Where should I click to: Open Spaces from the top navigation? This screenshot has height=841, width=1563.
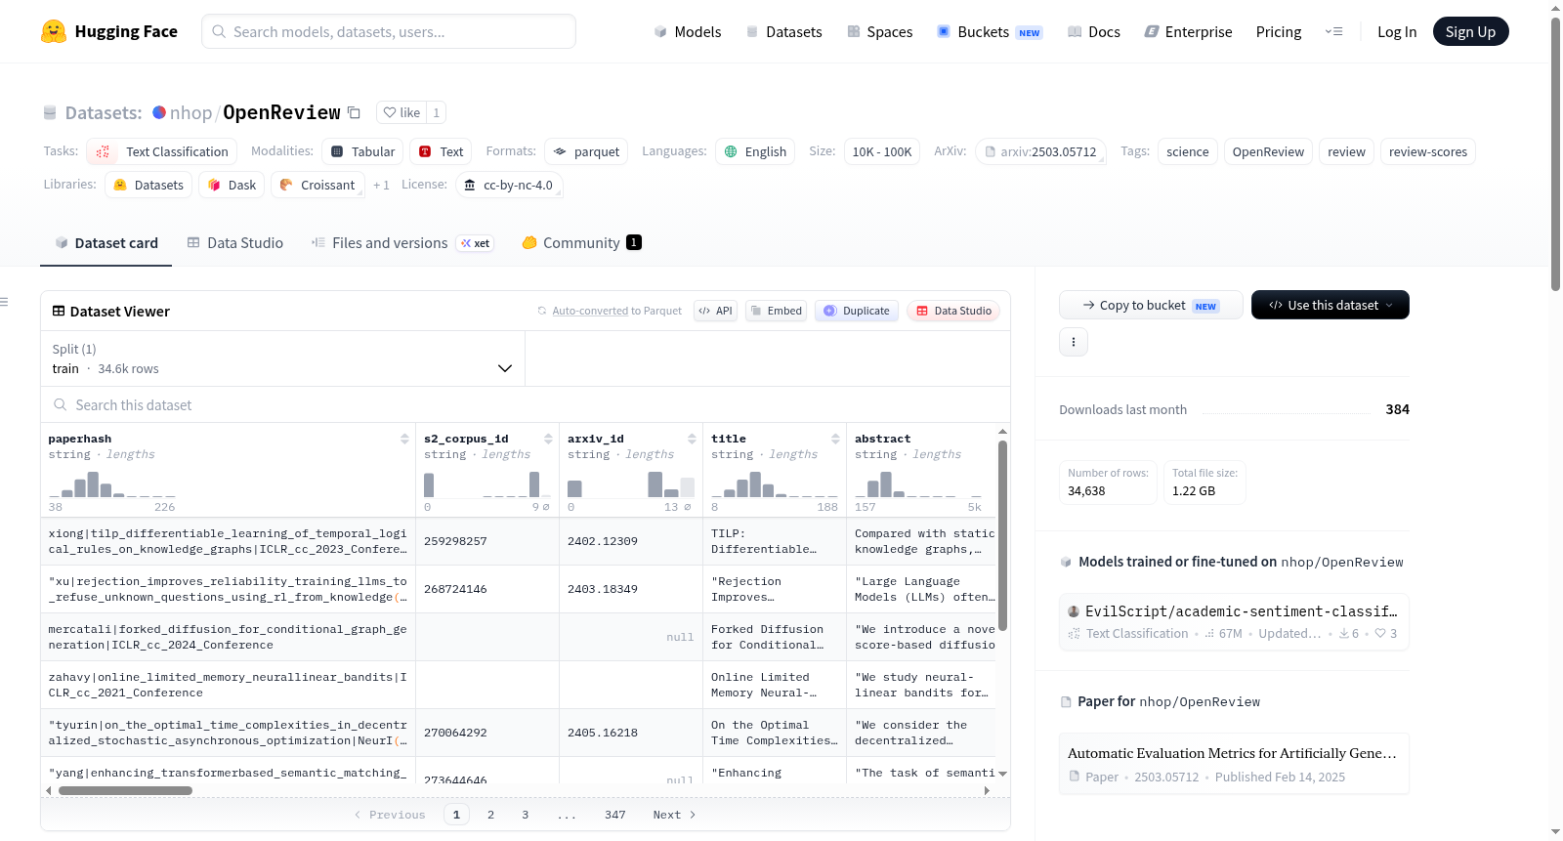pyautogui.click(x=879, y=31)
